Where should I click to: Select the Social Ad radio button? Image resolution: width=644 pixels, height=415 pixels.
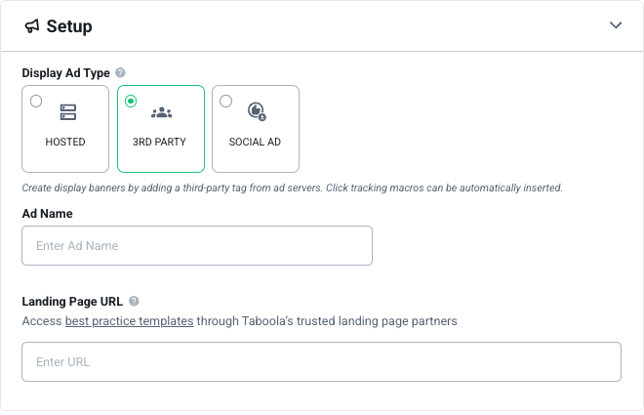pos(226,102)
